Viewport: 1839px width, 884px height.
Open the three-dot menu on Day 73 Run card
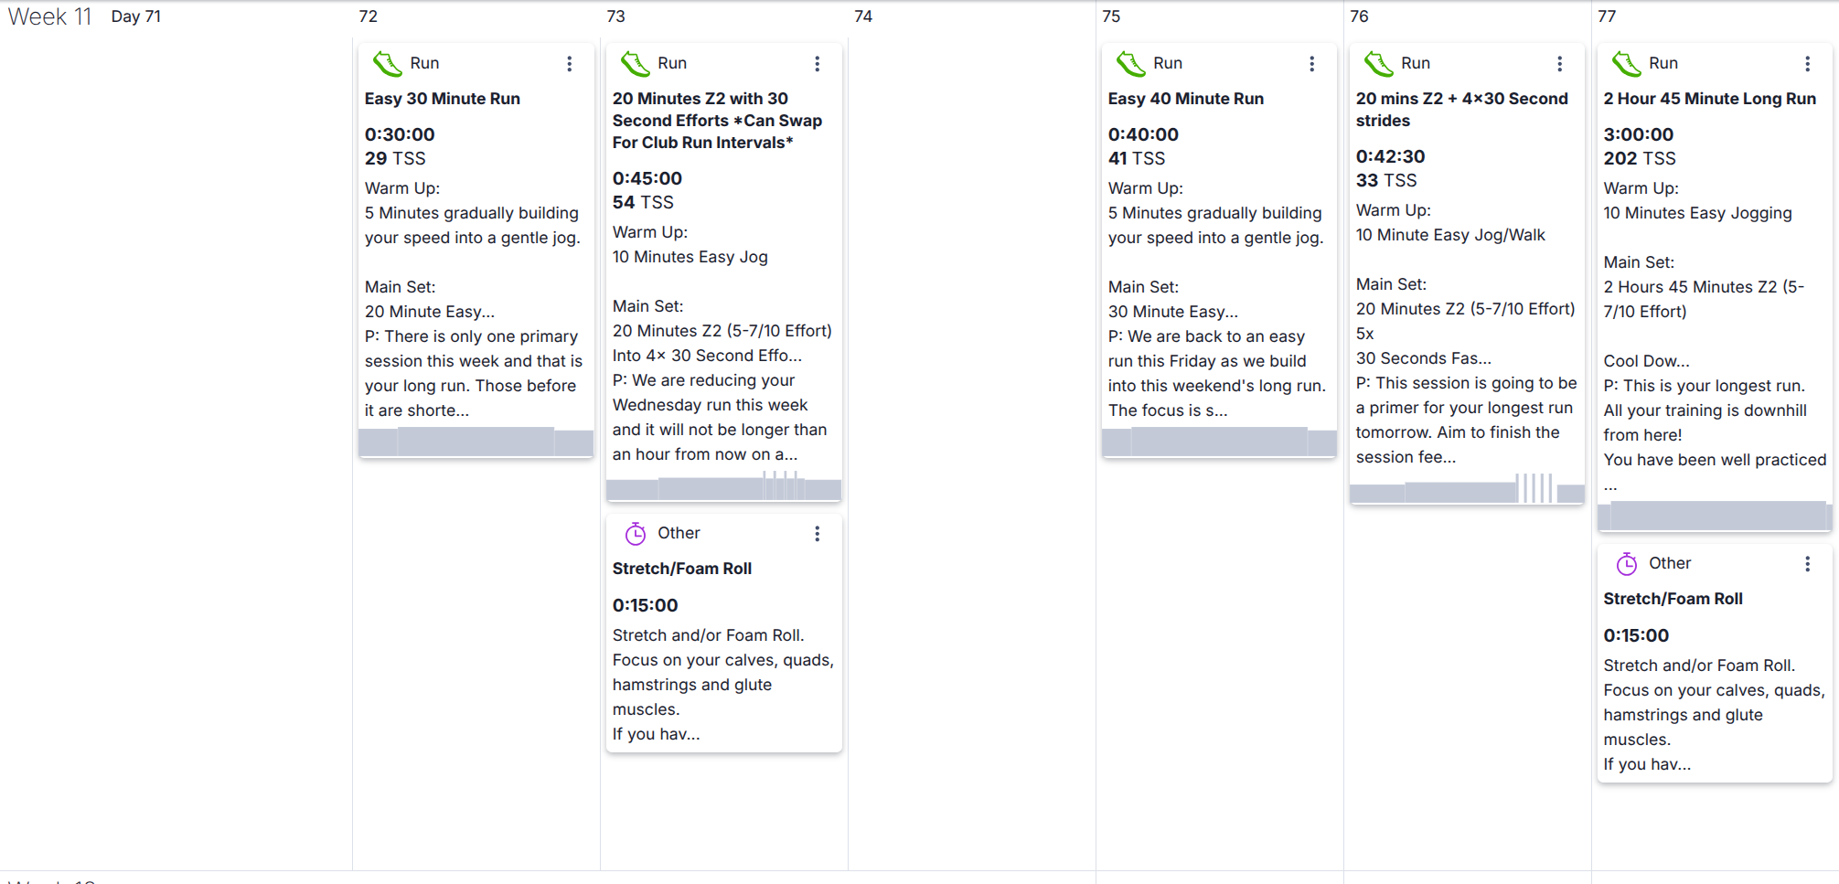(x=818, y=64)
